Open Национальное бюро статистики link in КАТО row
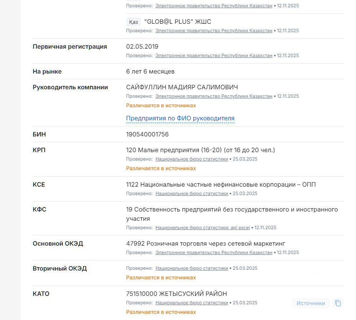356x320 pixels. (x=191, y=303)
